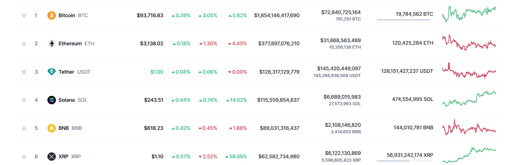509x165 pixels.
Task: Star Bitcoin to add to watchlist
Action: (24, 15)
